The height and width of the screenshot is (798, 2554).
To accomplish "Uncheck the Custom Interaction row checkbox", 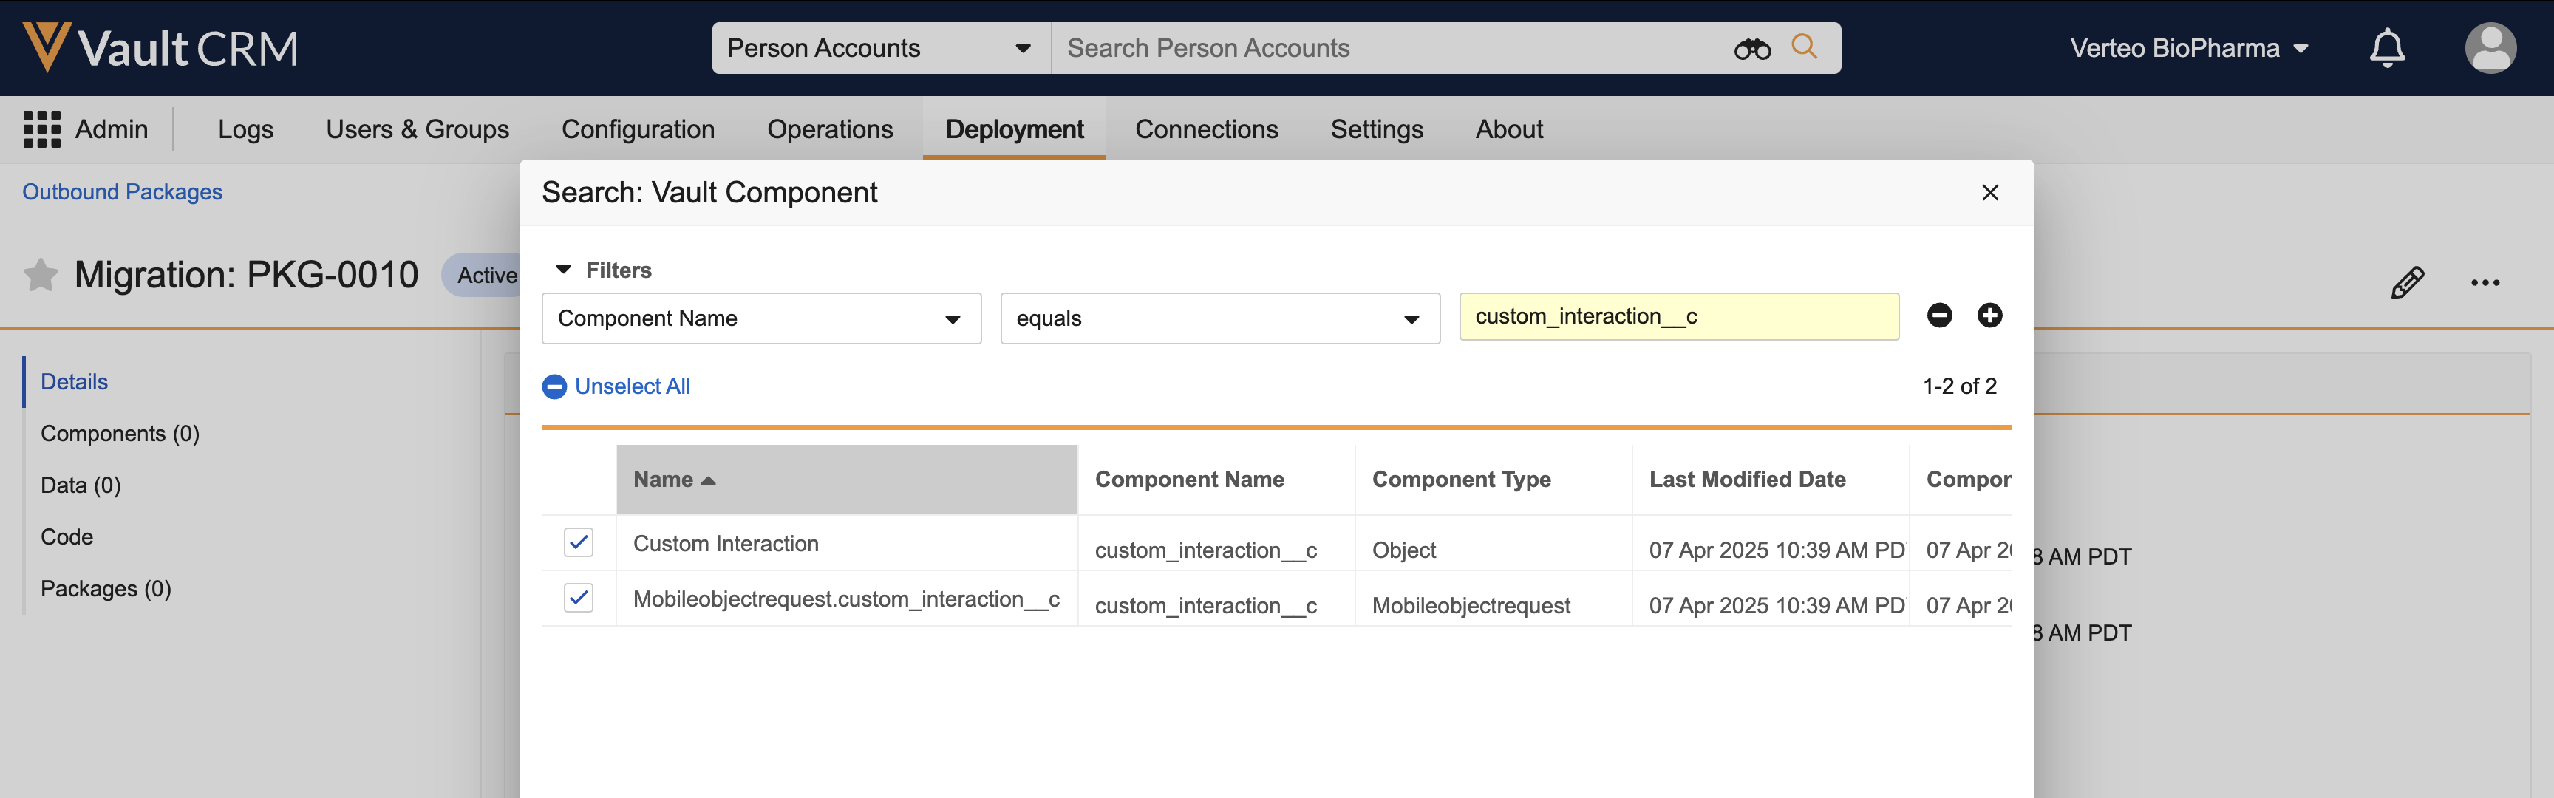I will tap(578, 542).
